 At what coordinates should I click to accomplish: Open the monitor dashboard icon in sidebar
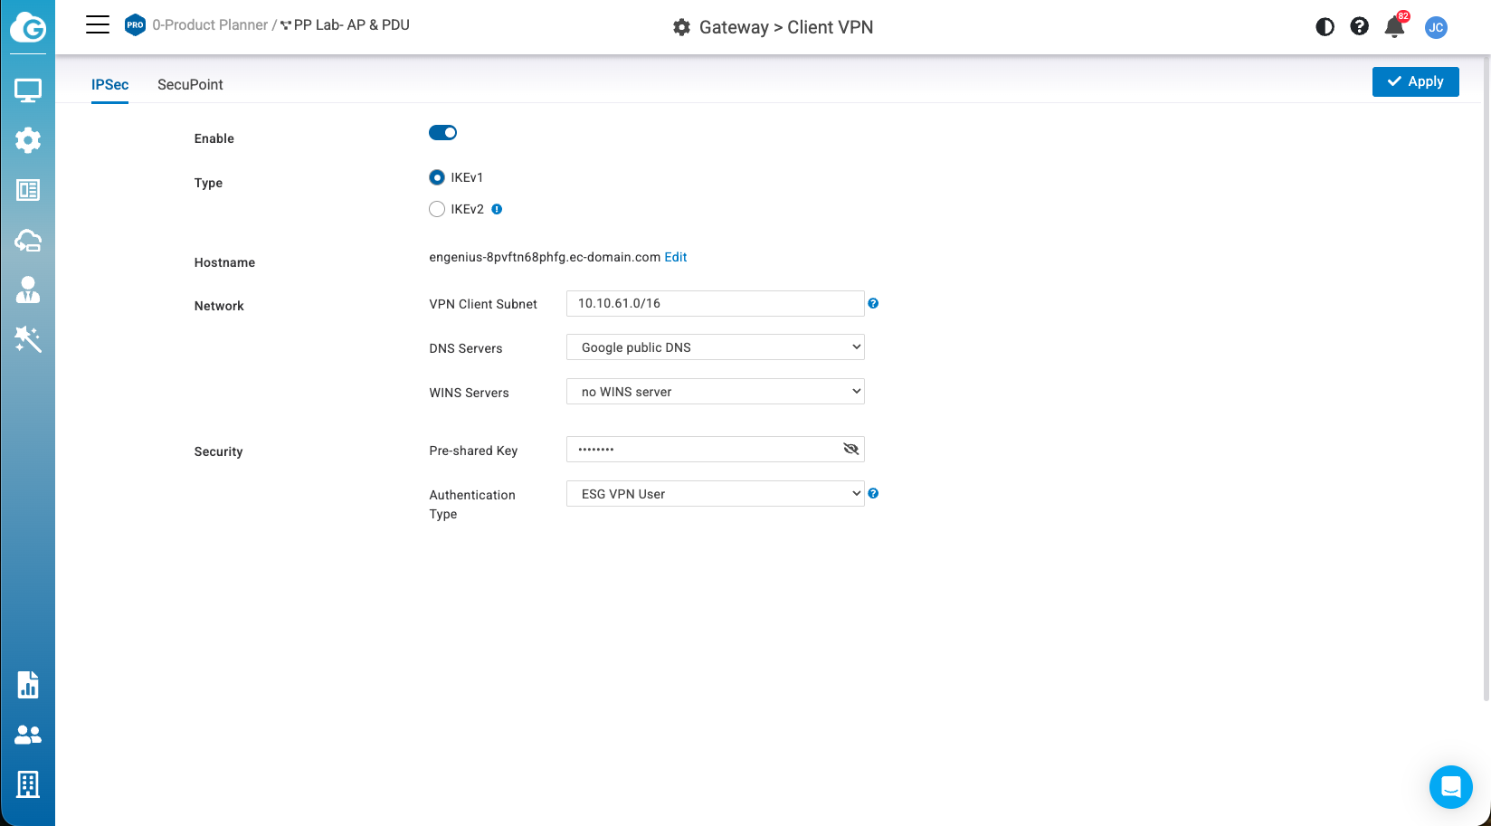click(27, 90)
